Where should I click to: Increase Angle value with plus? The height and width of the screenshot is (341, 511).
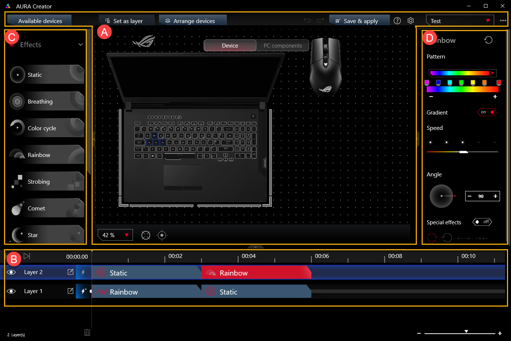pos(495,196)
